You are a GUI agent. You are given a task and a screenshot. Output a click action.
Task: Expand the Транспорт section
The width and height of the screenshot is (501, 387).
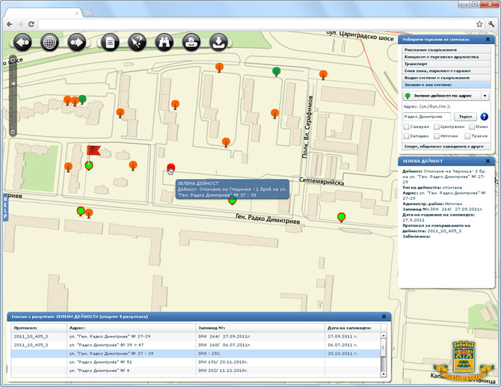pos(446,64)
